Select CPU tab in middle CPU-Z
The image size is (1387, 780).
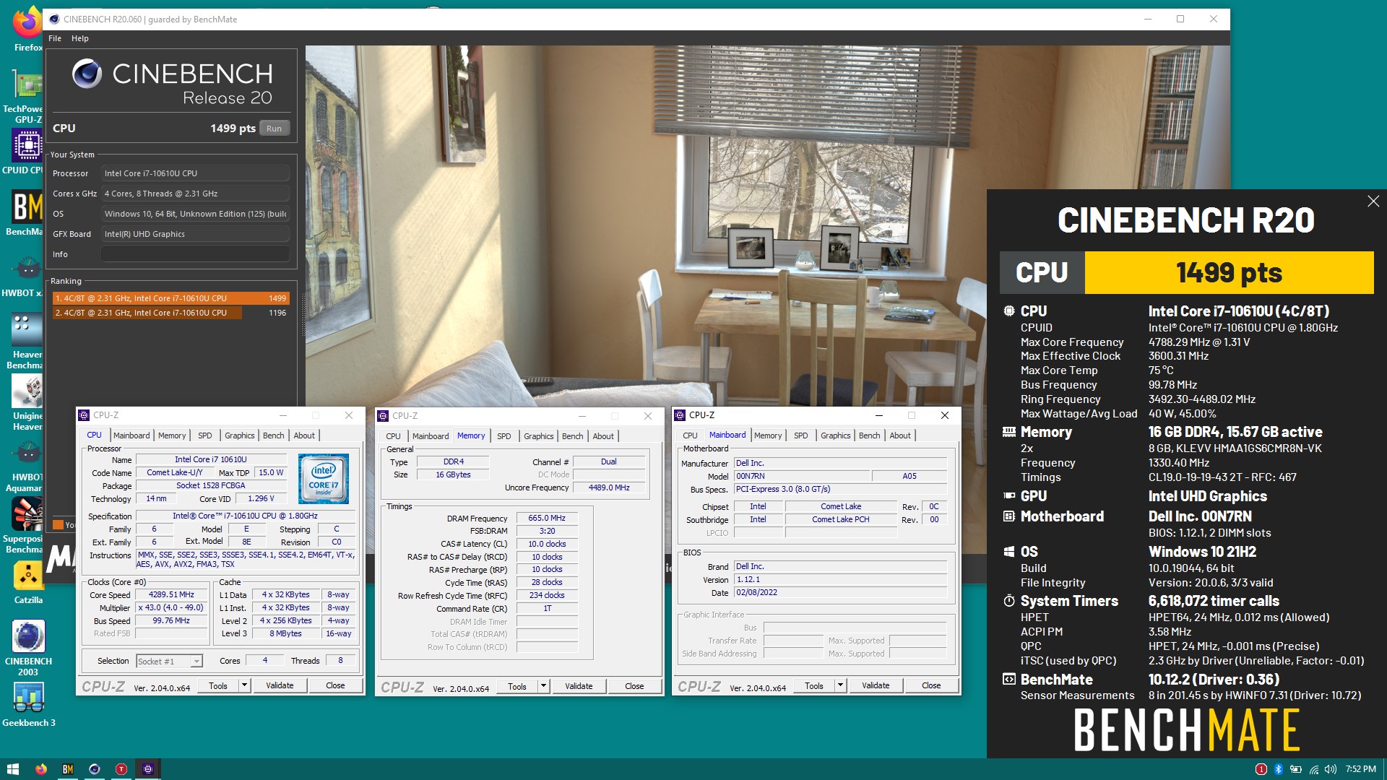[393, 436]
